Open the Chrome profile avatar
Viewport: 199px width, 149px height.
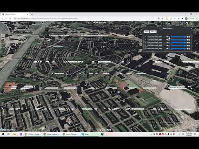click(x=186, y=18)
